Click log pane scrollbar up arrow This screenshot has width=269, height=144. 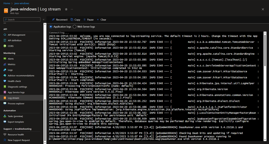(265, 33)
